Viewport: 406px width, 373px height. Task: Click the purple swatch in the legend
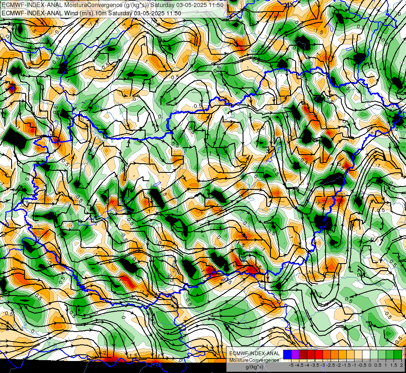[295, 354]
